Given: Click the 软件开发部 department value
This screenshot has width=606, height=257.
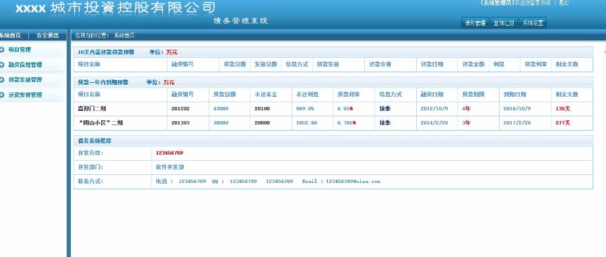Looking at the screenshot, I should [170, 168].
